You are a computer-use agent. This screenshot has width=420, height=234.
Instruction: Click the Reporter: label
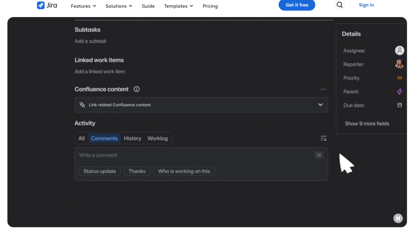click(x=354, y=64)
